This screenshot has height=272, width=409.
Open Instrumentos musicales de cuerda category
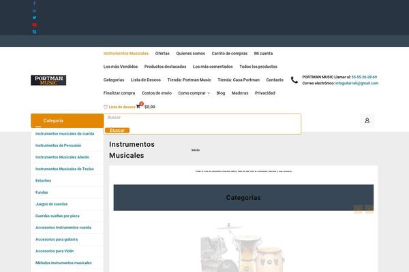[65, 134]
